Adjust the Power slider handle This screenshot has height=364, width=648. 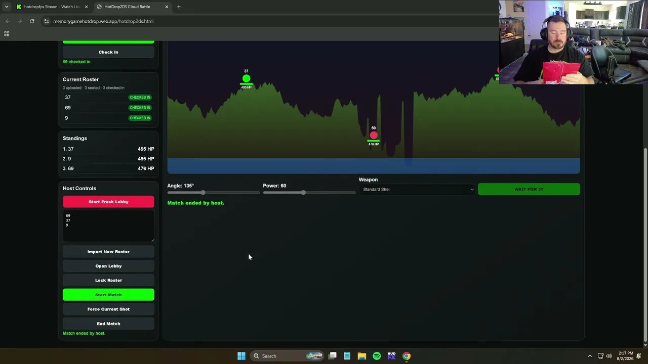click(303, 193)
